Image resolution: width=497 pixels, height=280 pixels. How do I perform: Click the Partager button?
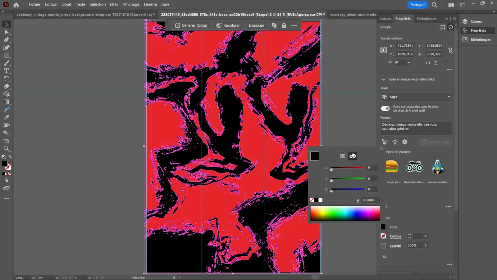tap(417, 5)
